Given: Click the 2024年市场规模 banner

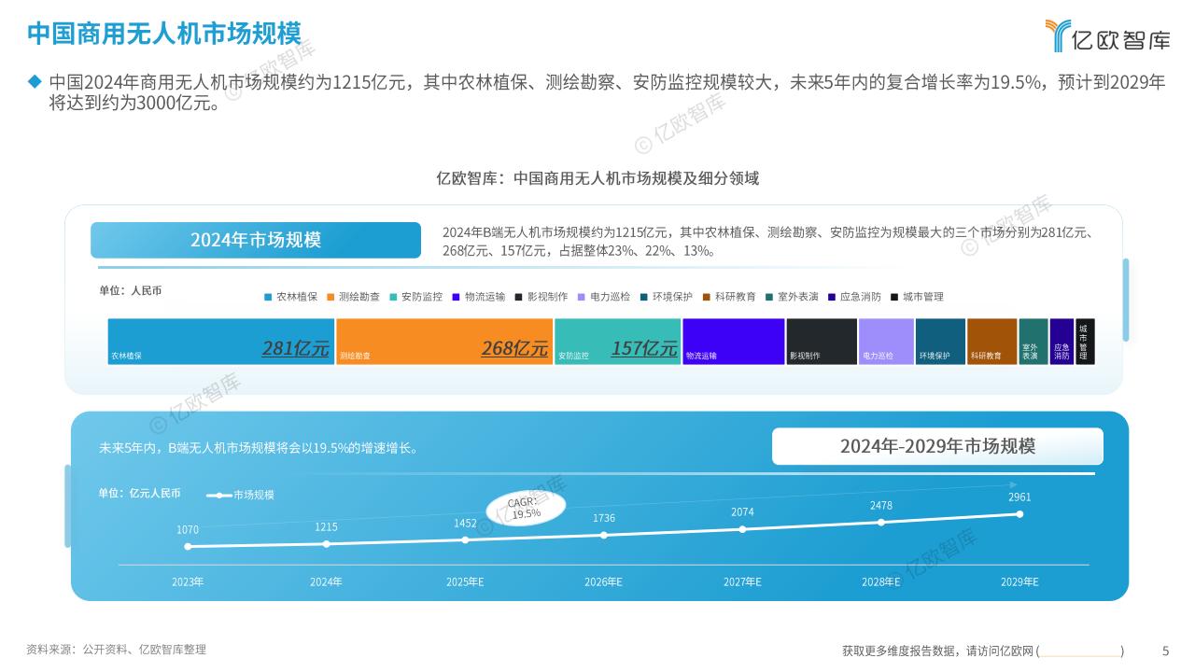Looking at the screenshot, I should pyautogui.click(x=256, y=240).
